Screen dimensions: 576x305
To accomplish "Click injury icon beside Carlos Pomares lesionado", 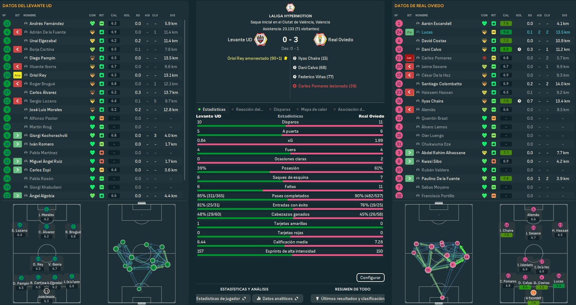I will coord(294,86).
